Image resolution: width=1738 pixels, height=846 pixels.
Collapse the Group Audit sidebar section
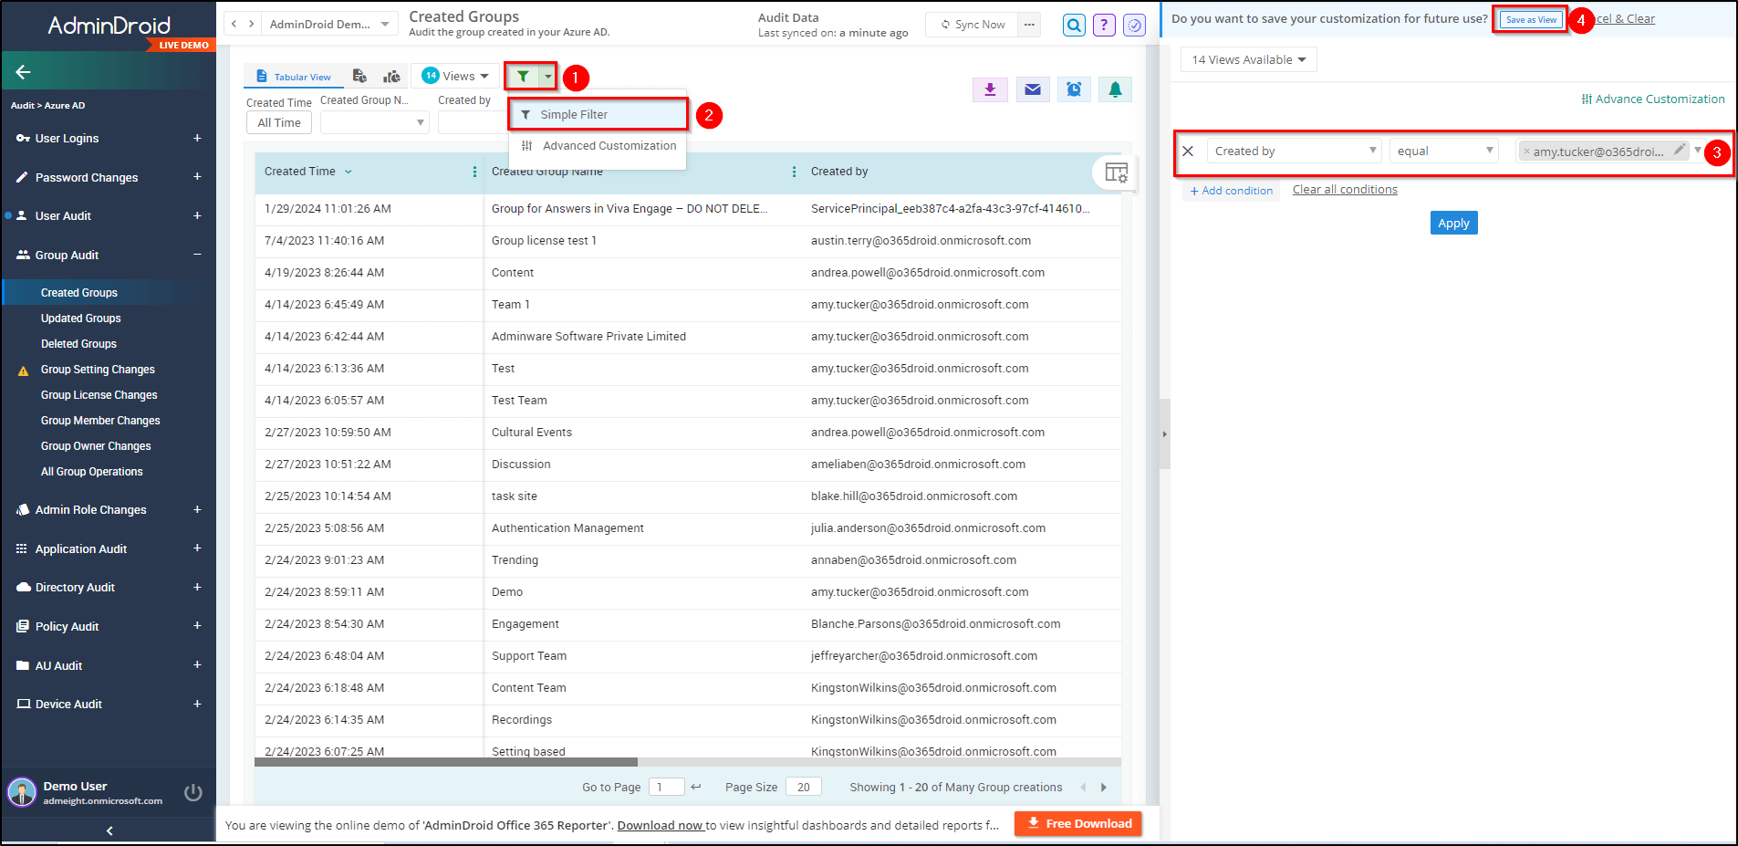pyautogui.click(x=197, y=255)
